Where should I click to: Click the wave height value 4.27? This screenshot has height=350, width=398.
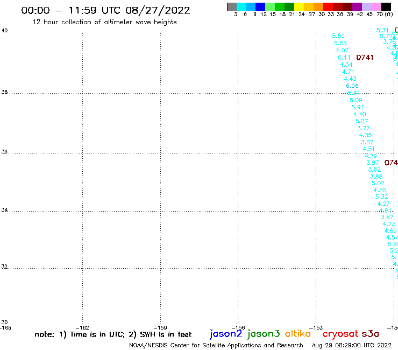(x=383, y=204)
